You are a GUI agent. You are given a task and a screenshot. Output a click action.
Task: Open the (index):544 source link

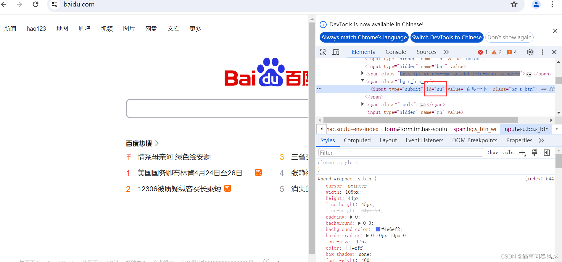click(539, 179)
